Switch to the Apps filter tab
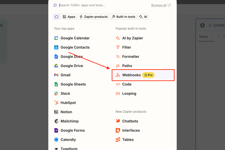 [x=69, y=17]
